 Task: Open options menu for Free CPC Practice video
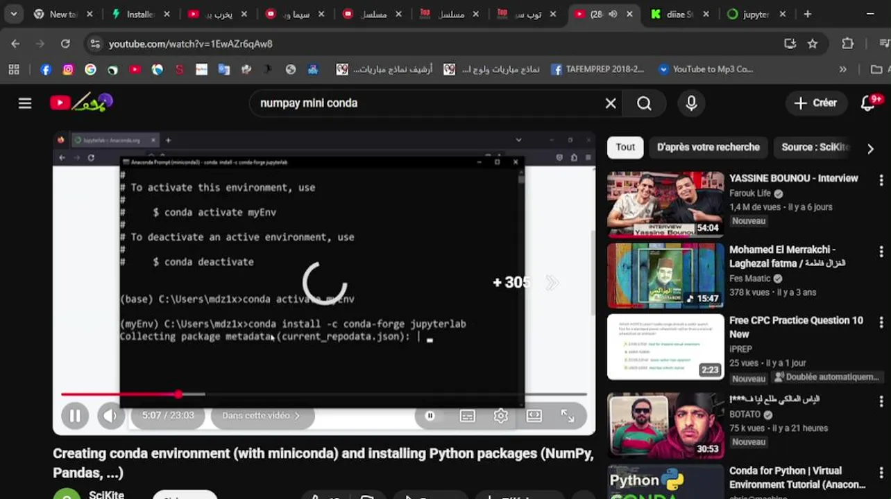point(881,324)
